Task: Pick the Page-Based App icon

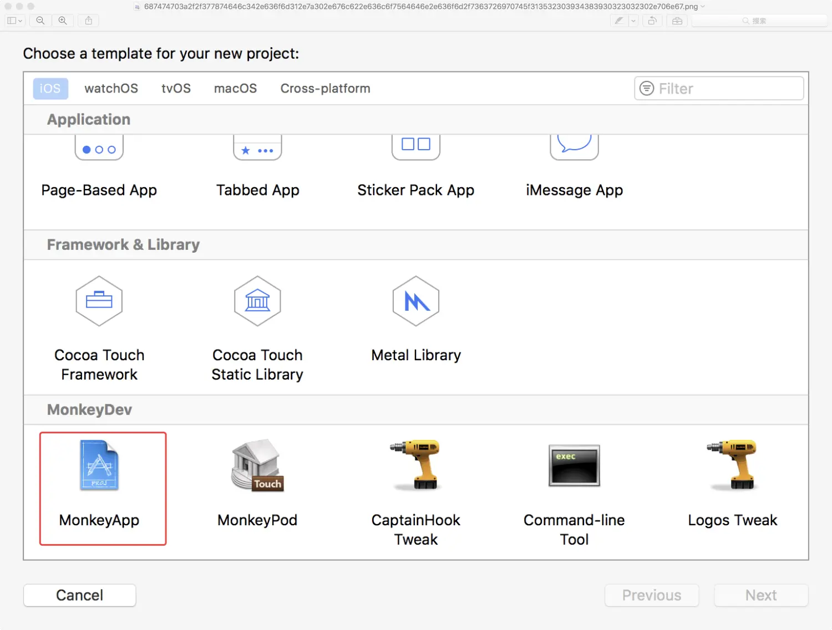Action: click(99, 147)
